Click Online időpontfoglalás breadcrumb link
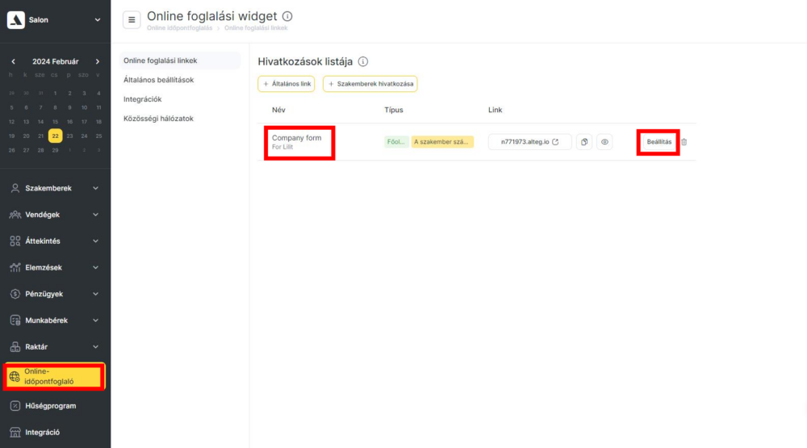The image size is (807, 448). coord(180,28)
